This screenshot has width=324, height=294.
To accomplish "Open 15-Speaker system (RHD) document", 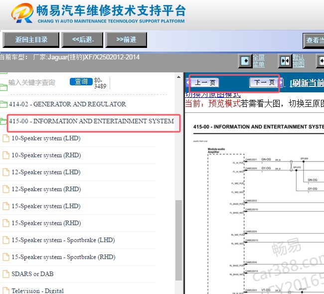I will click(x=46, y=223).
